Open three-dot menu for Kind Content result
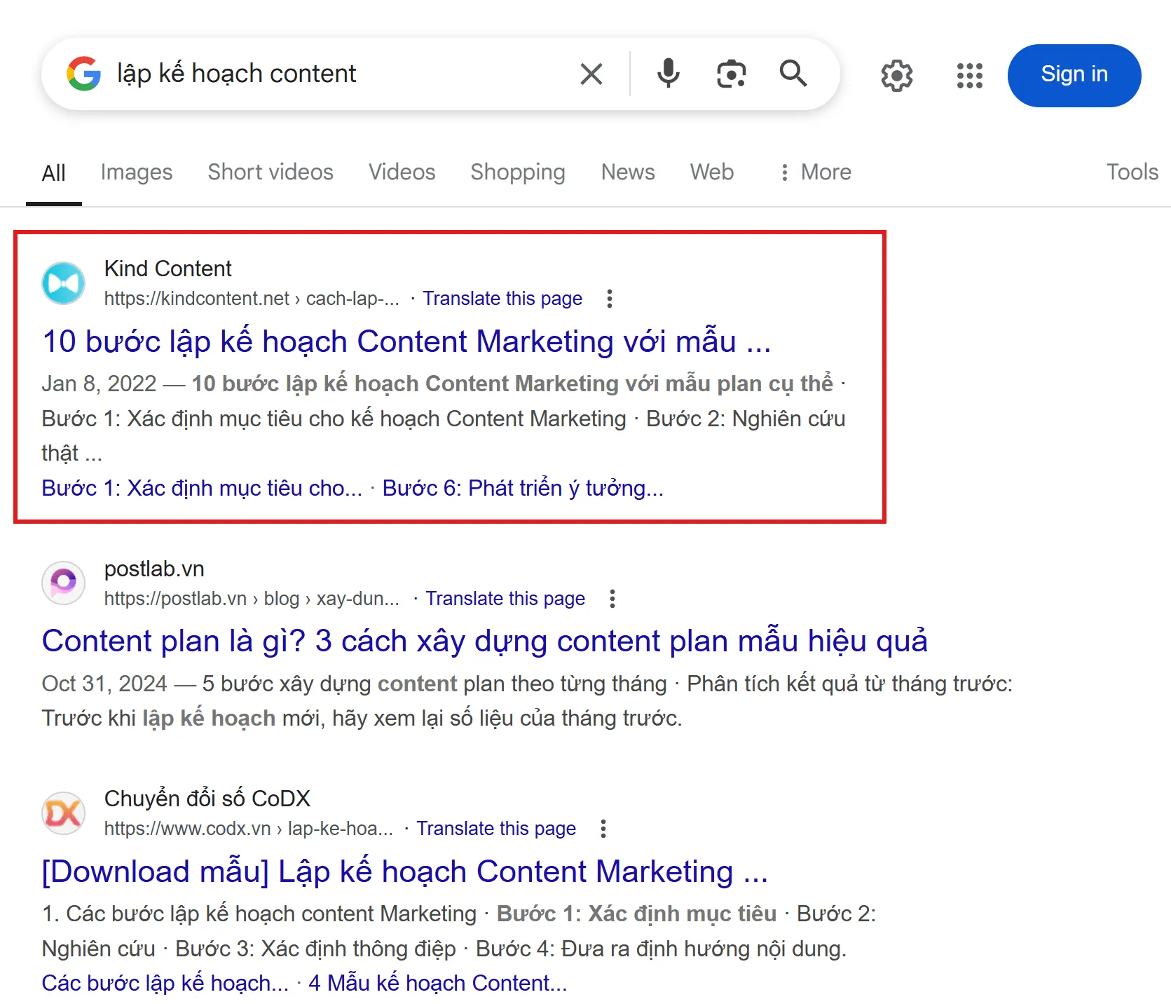Screen dimensions: 1171x1004 point(610,299)
